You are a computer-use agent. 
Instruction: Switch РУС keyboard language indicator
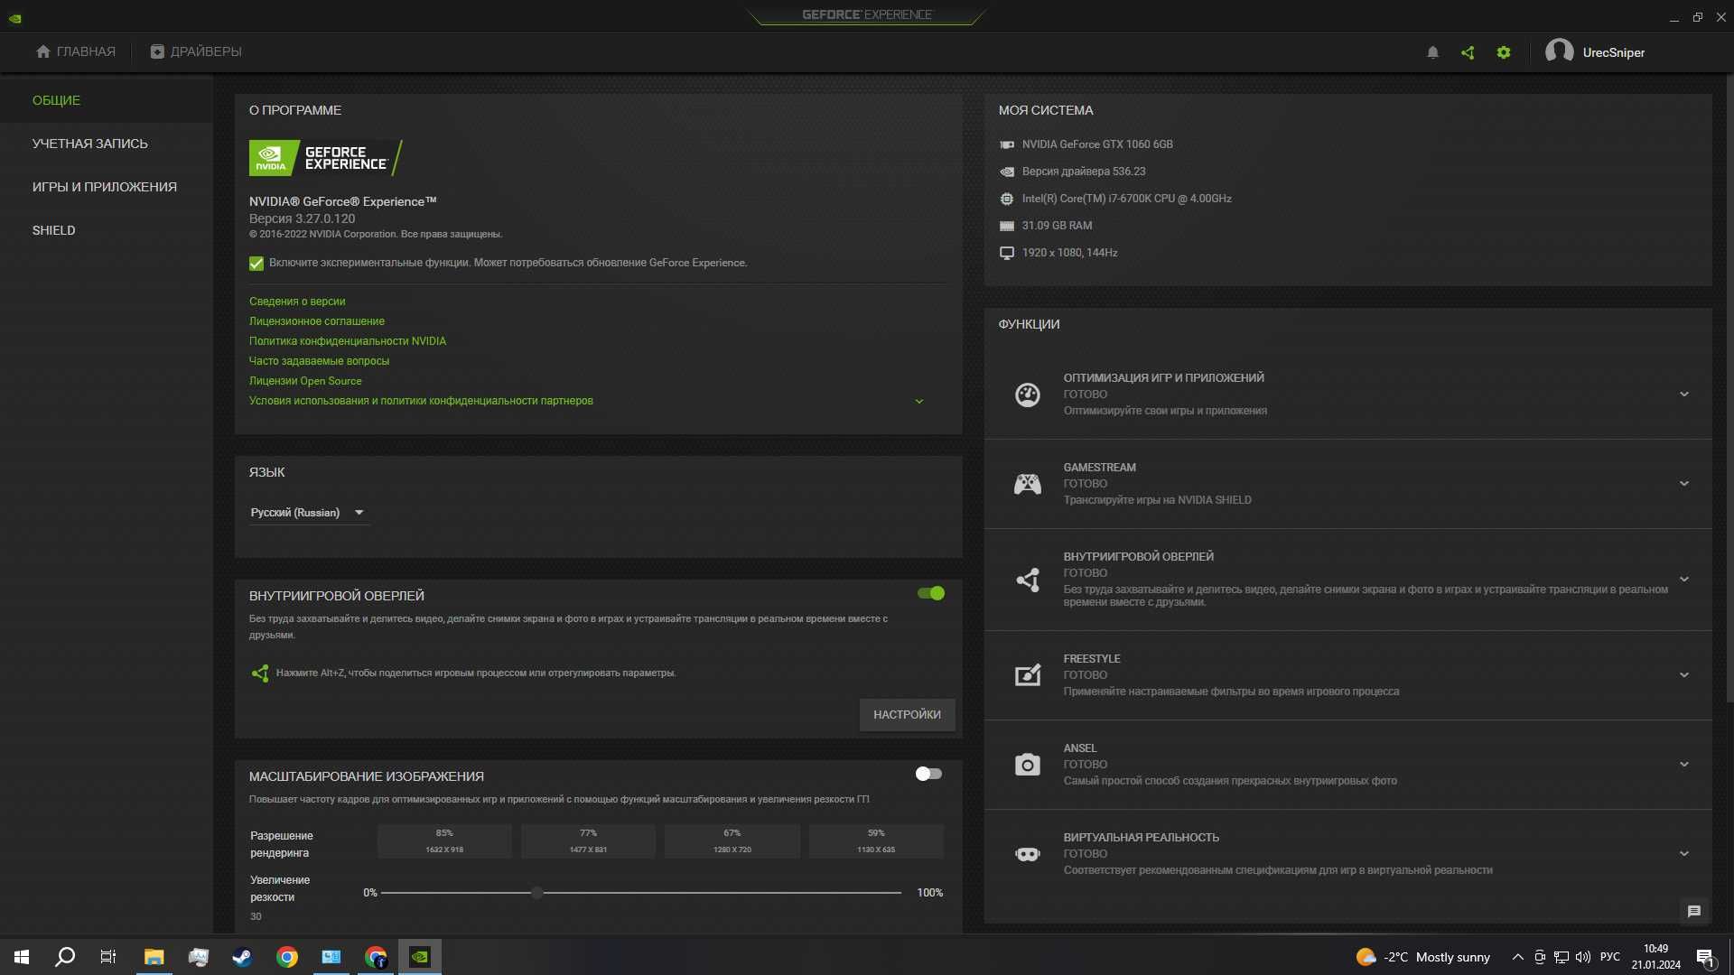coord(1610,957)
